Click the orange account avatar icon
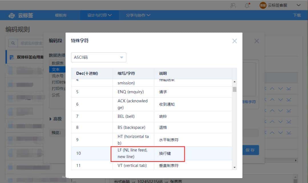The width and height of the screenshot is (308, 183). pos(263,5)
